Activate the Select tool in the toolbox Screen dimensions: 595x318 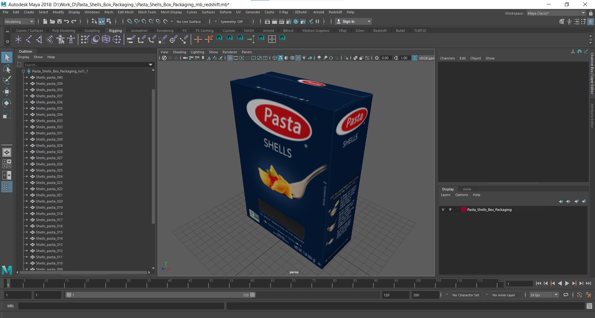pos(7,57)
